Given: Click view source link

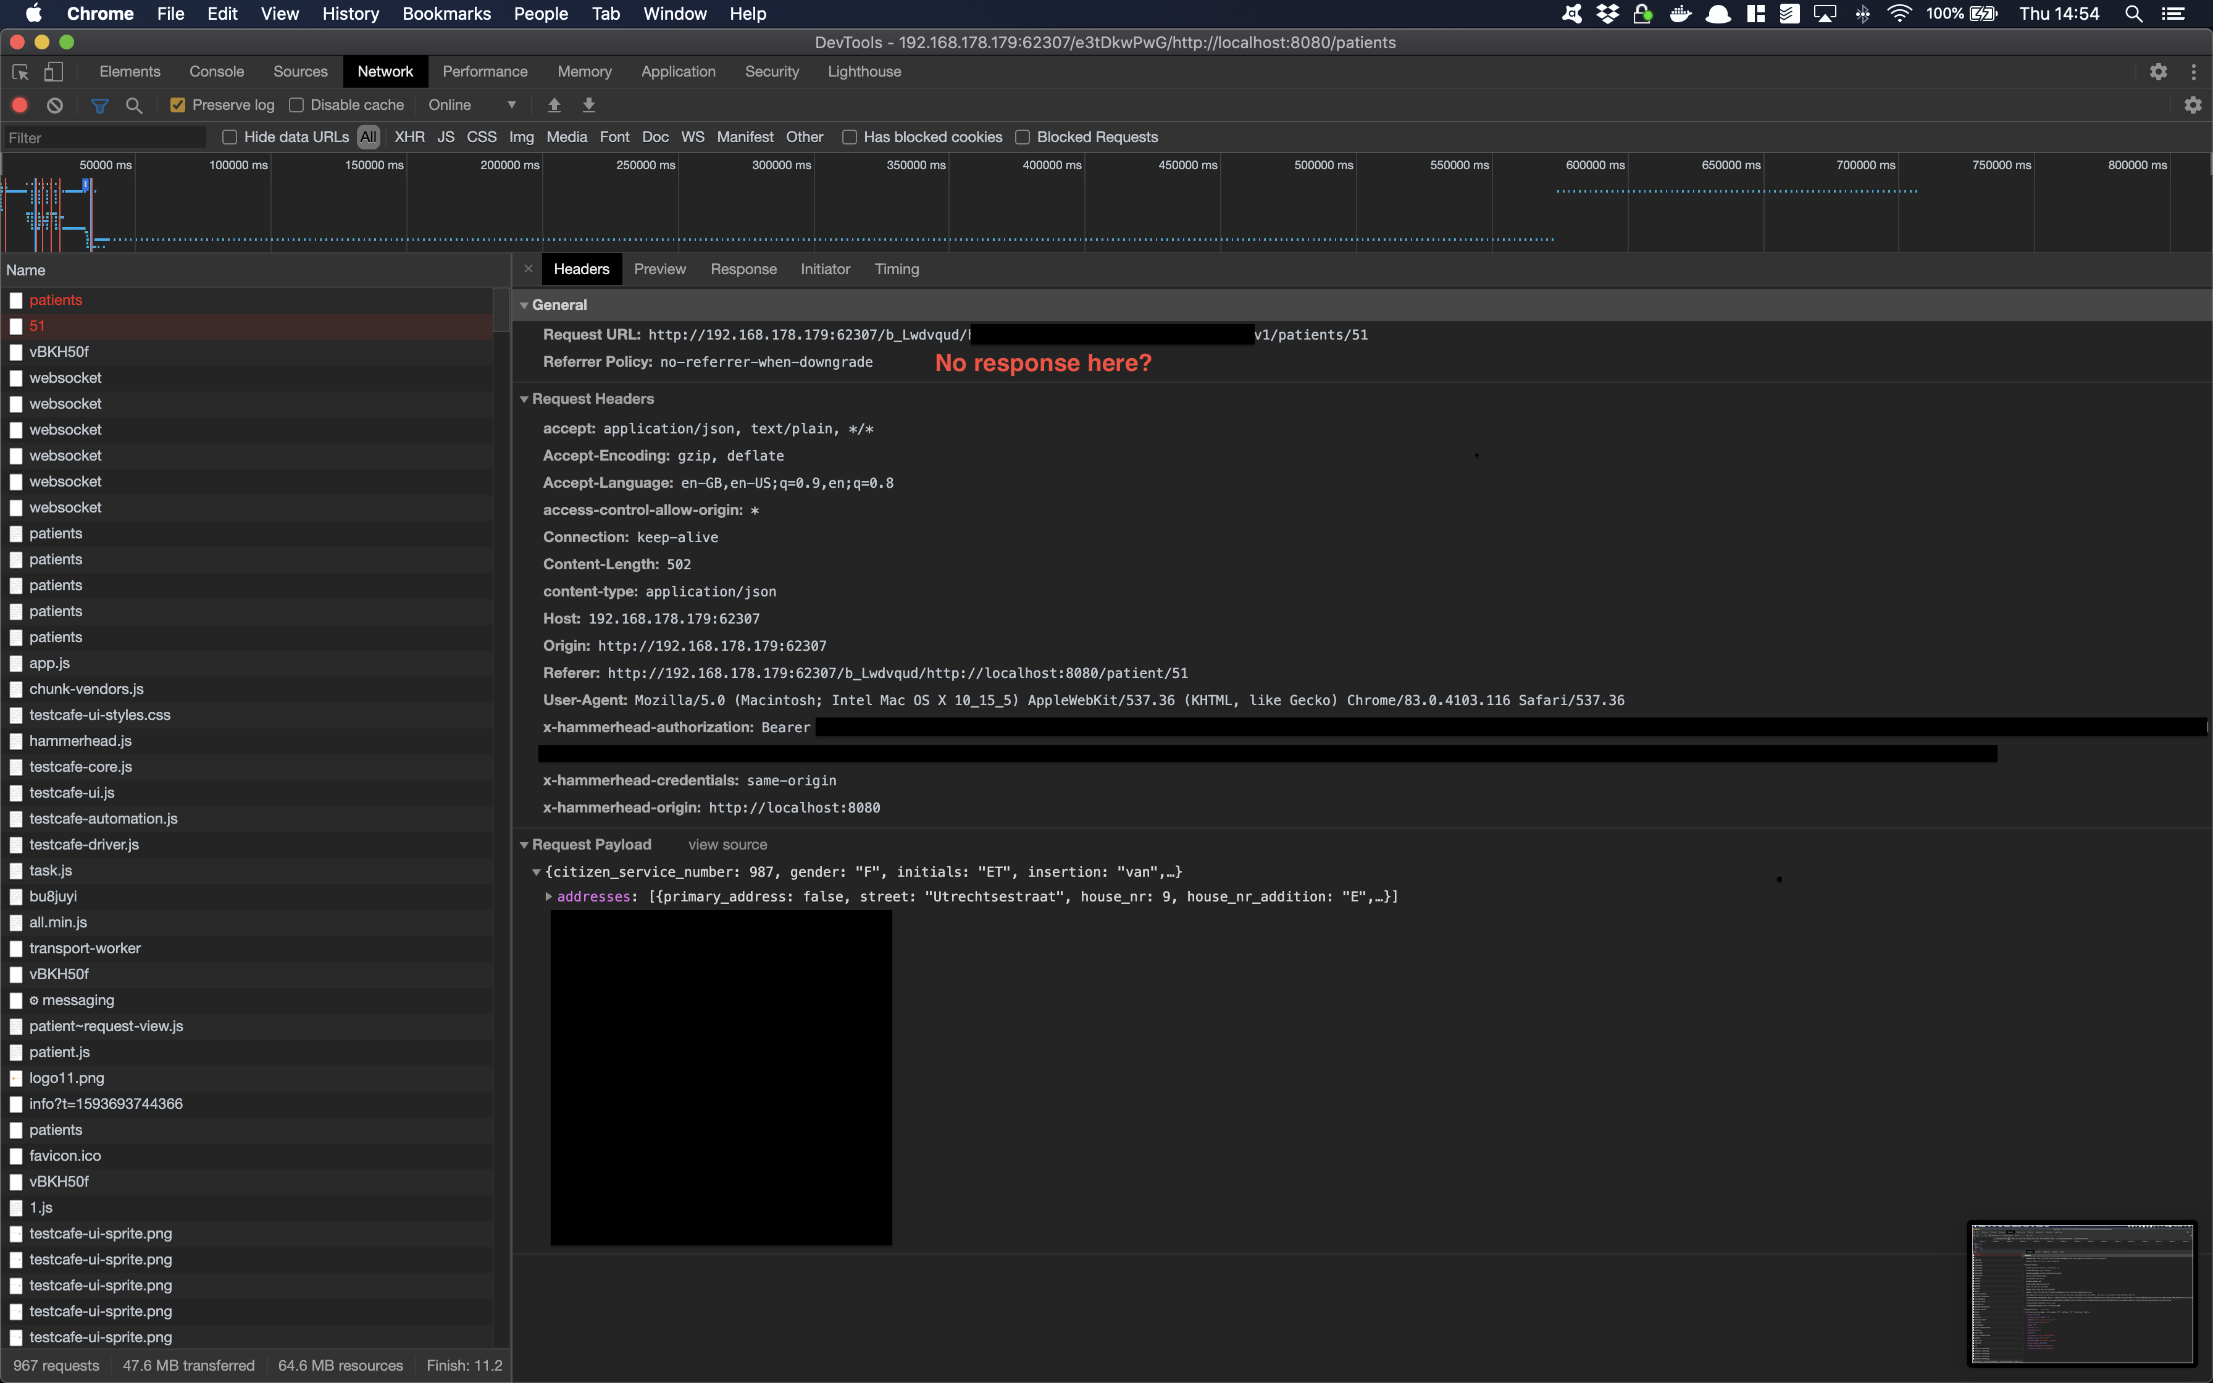Looking at the screenshot, I should point(727,844).
